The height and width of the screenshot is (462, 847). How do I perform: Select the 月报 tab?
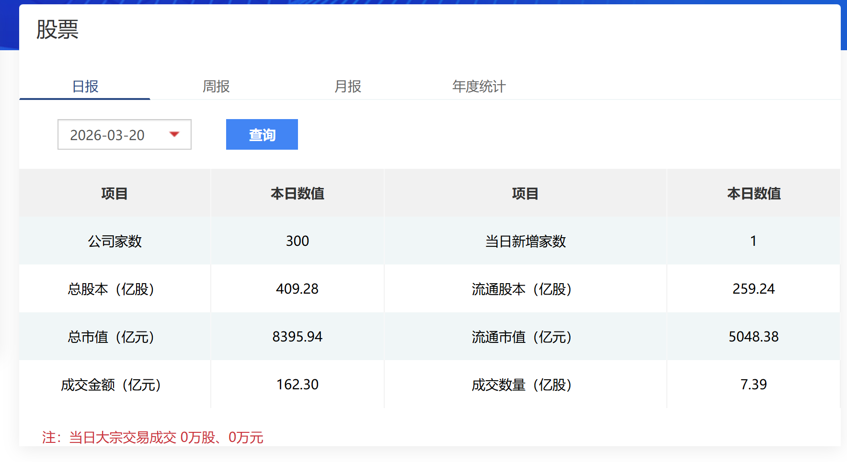pos(348,87)
